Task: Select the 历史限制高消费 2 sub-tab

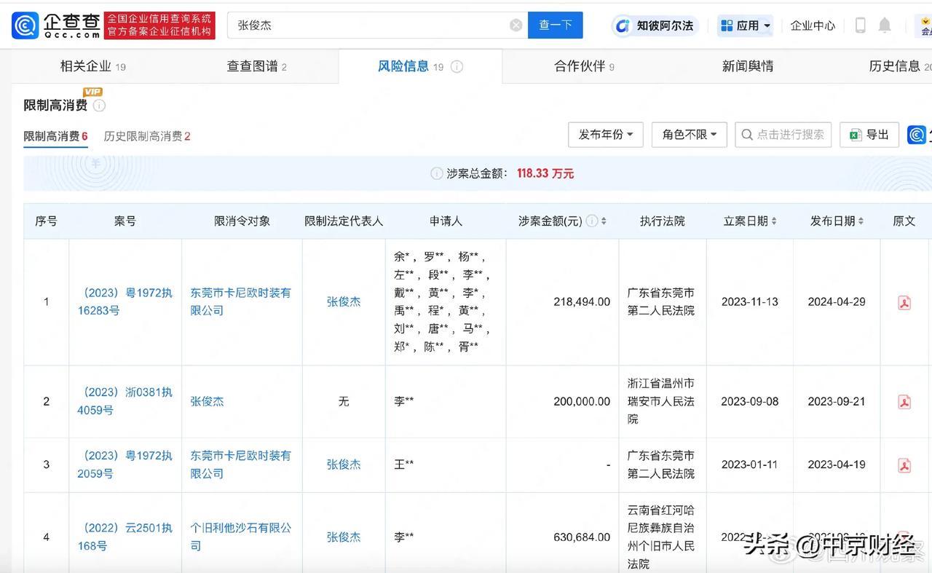Action: point(147,136)
